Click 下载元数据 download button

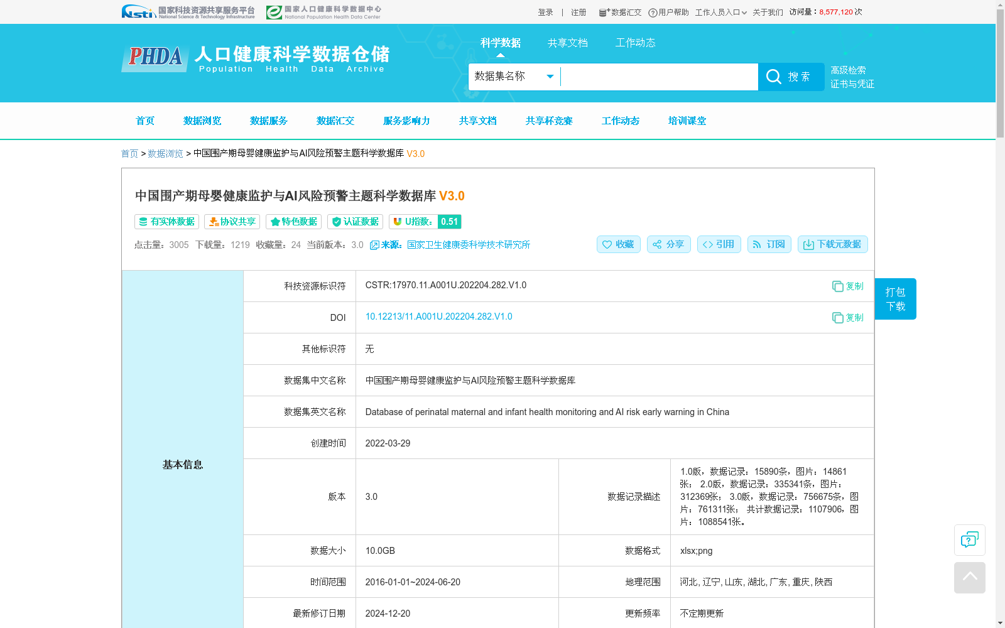click(832, 244)
